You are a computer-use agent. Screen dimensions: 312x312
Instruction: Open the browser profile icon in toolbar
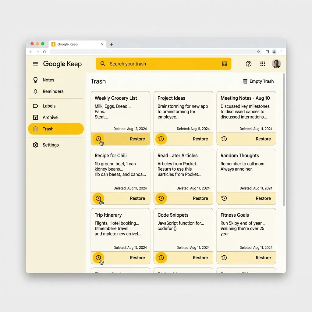coord(274,52)
